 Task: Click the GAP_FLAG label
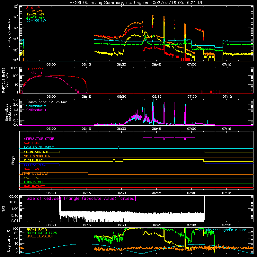(x=31, y=143)
